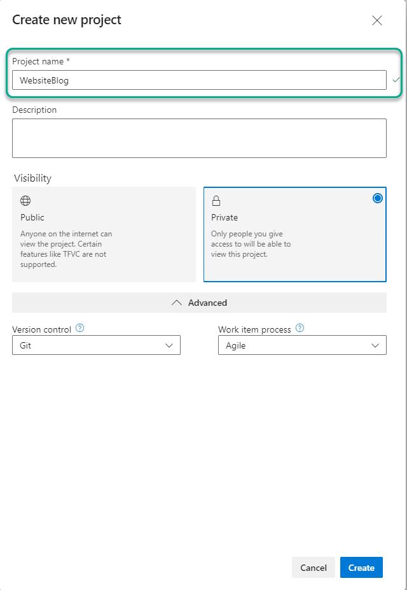The height and width of the screenshot is (590, 407).
Task: Select the Private radio button
Action: (x=377, y=198)
